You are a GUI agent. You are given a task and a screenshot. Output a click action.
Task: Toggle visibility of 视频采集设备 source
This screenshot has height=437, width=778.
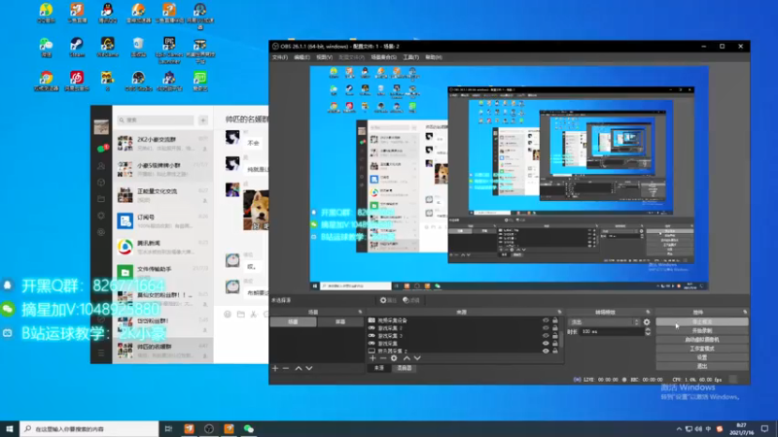tap(546, 320)
